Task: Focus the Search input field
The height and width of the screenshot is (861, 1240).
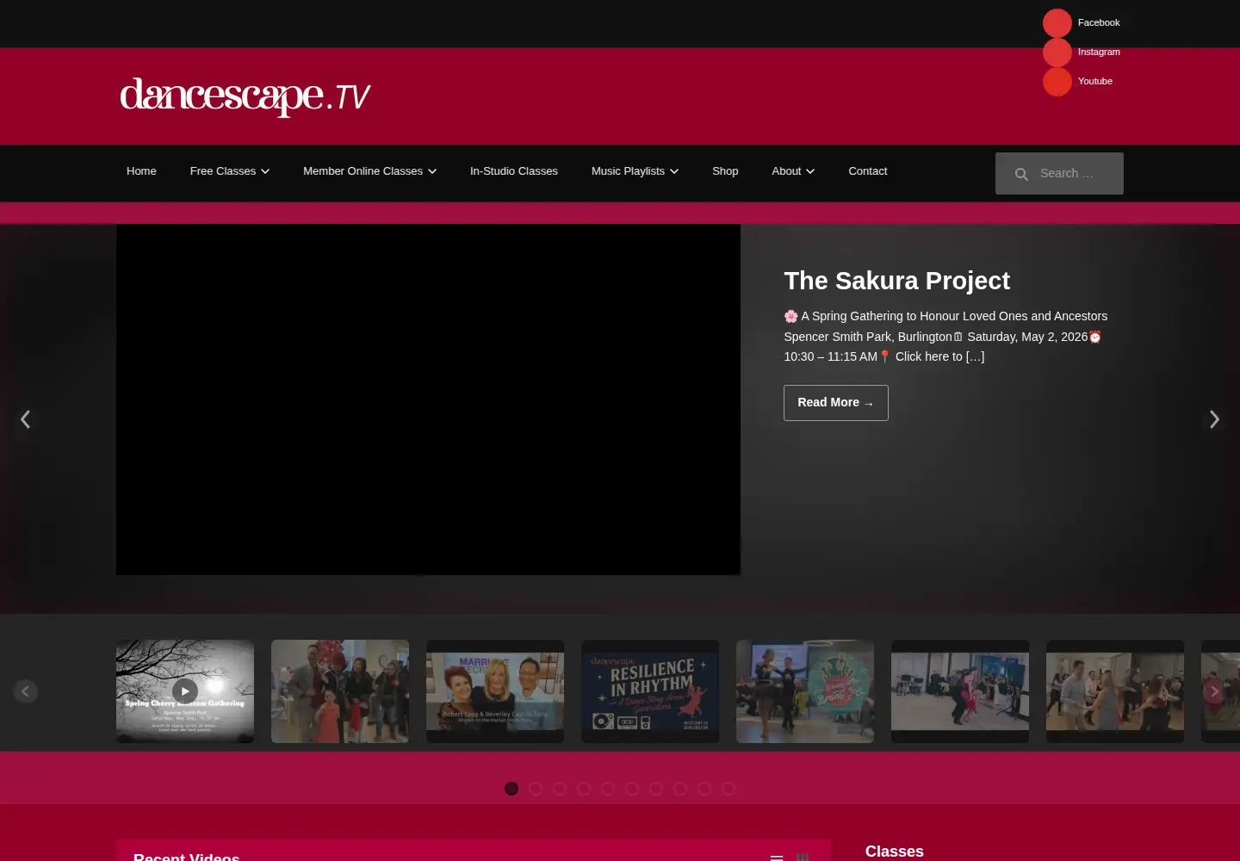Action: click(x=1059, y=174)
